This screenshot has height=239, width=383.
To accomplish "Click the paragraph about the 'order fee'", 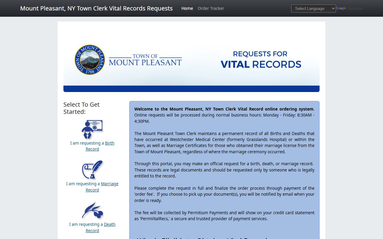I will pos(224,194).
